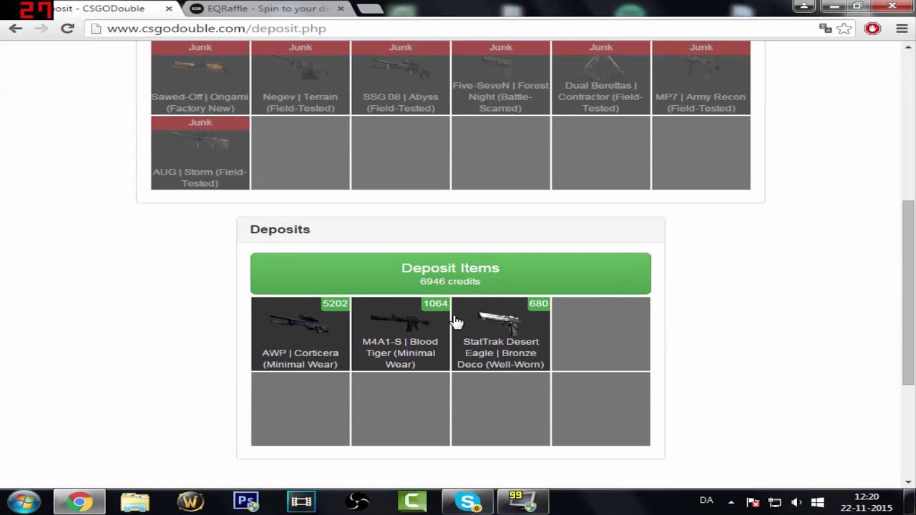Click the 1064 credit value badge

[x=435, y=303]
